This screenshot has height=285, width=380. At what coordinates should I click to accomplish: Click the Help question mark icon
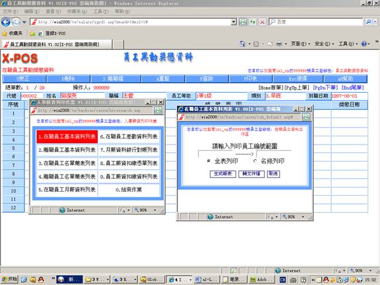point(365,44)
